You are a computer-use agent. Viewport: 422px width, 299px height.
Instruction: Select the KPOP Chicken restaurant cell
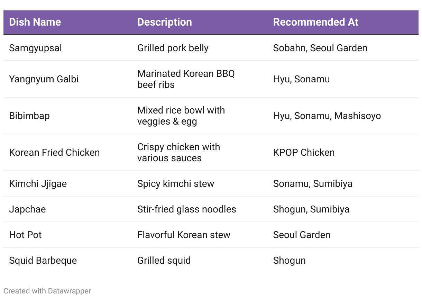click(x=304, y=152)
